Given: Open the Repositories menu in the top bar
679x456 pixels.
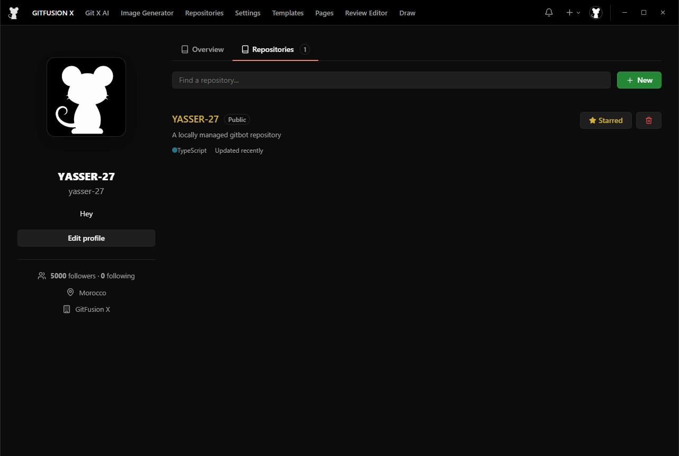Looking at the screenshot, I should tap(204, 13).
